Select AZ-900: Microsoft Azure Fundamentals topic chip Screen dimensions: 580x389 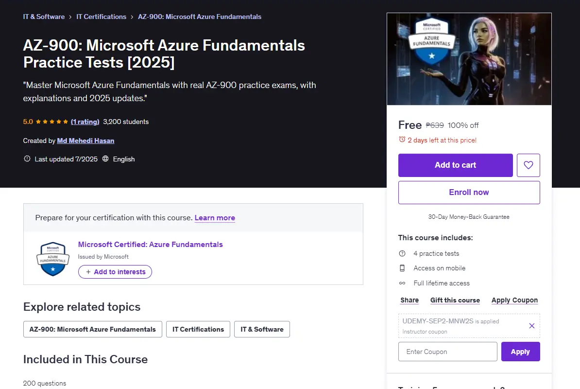click(92, 329)
